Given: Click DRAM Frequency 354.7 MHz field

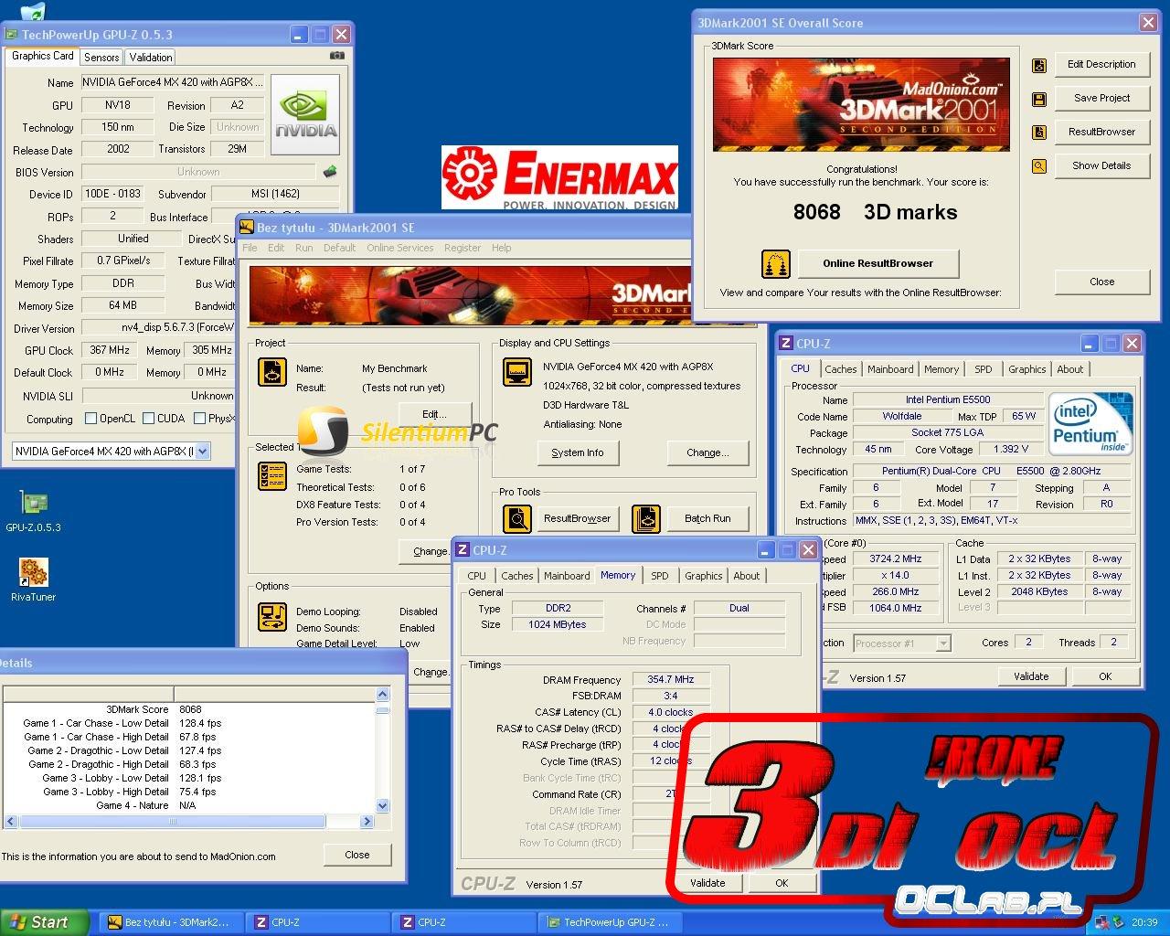Looking at the screenshot, I should coord(671,680).
